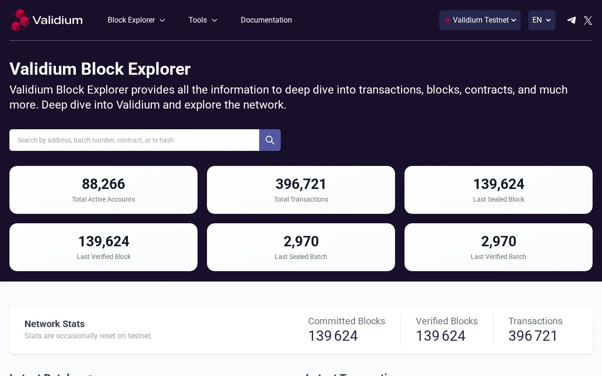The height and width of the screenshot is (376, 602).
Task: Go to Documentation
Action: [x=266, y=20]
